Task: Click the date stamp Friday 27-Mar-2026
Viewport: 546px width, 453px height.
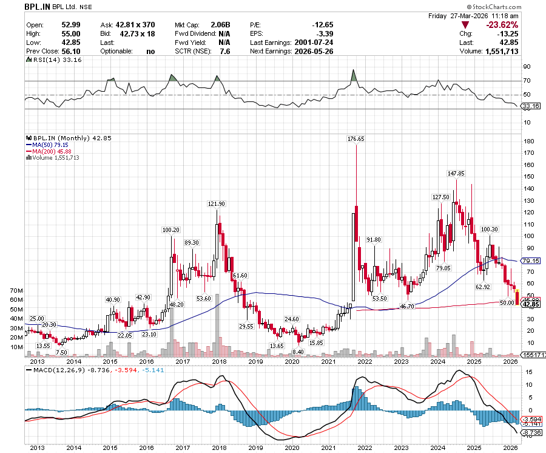Action: tap(458, 16)
